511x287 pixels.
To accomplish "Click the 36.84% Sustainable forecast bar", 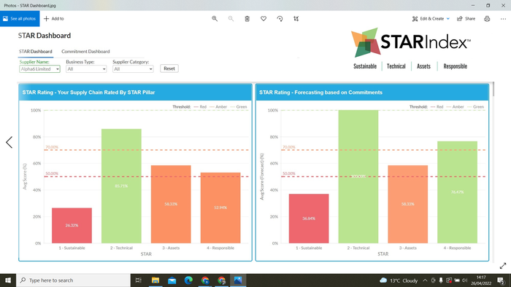I will [309, 219].
